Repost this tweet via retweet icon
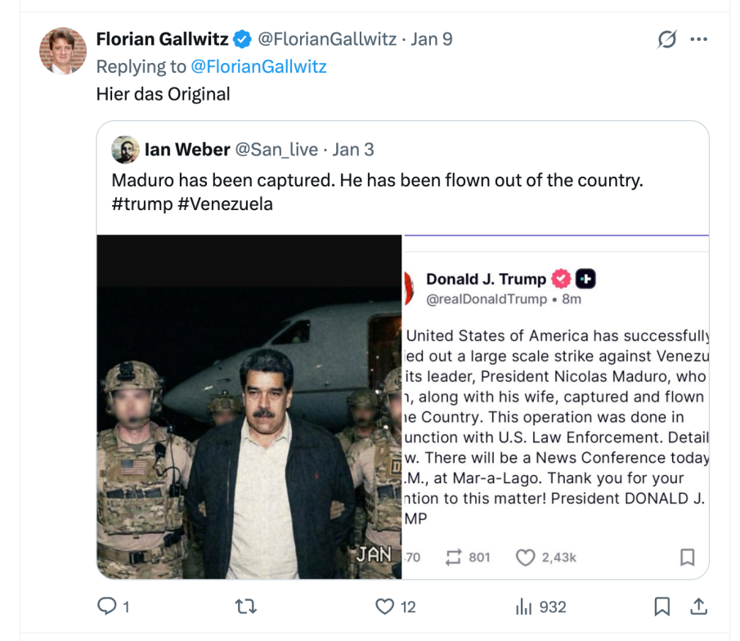Image resolution: width=740 pixels, height=641 pixels. [x=245, y=607]
